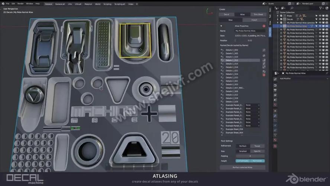Viewport: 330px width, 186px height.
Task: Select Example Sheet_056 in packed decals list
Action: click(x=234, y=129)
